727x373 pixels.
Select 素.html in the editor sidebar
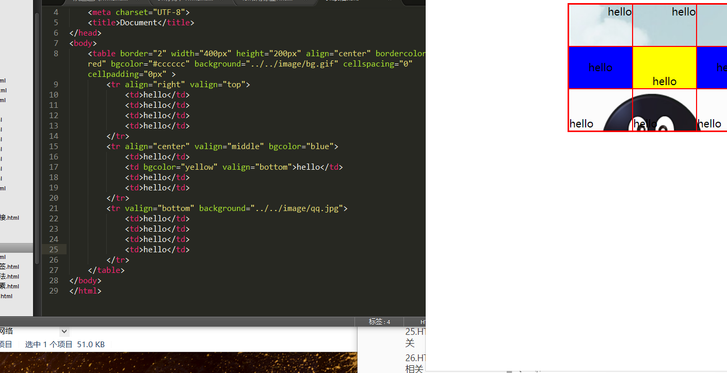[9, 286]
